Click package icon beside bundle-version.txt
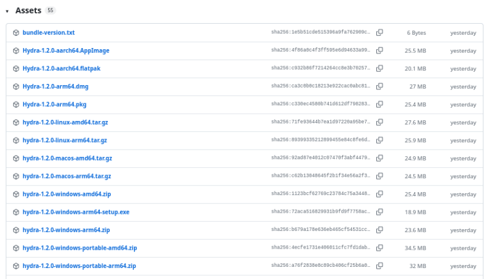This screenshot has width=487, height=279. pyautogui.click(x=16, y=33)
